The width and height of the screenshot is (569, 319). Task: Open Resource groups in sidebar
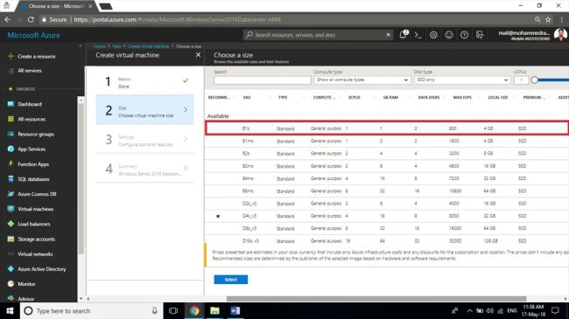click(36, 134)
